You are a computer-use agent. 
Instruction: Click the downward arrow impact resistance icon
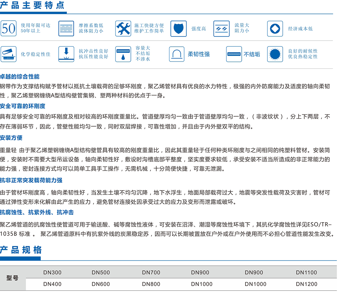(66, 54)
